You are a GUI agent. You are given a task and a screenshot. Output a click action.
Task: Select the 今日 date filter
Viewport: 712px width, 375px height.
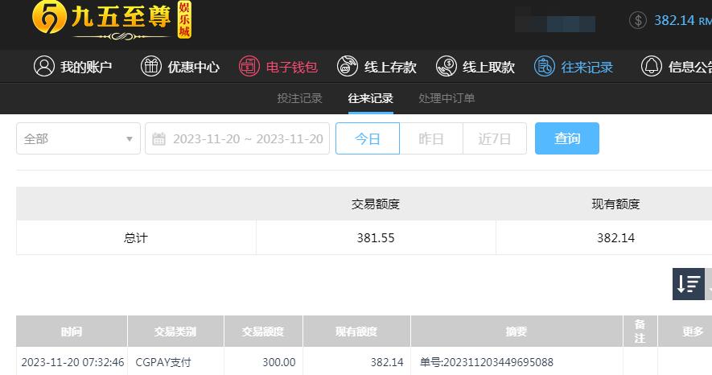(368, 138)
